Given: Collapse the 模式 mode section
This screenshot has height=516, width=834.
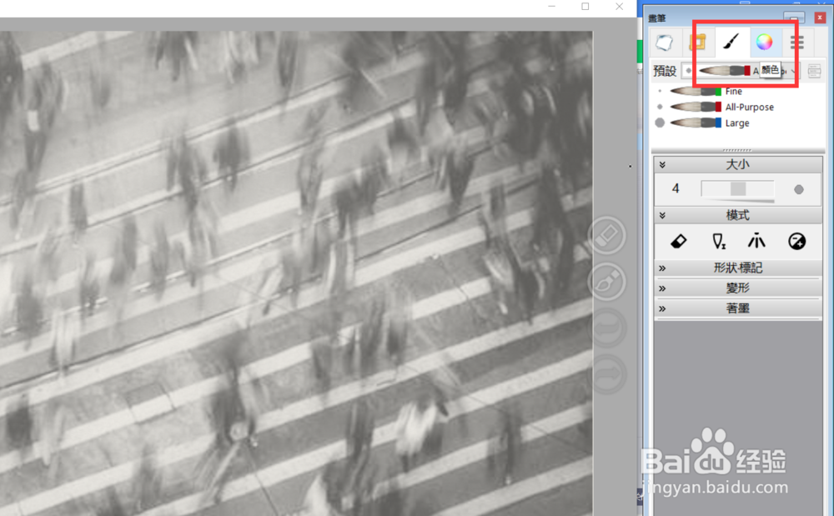Looking at the screenshot, I should click(662, 215).
